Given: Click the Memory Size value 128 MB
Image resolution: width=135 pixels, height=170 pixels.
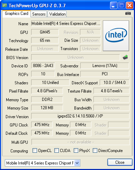Looking at the screenshot, I should 47,108.
